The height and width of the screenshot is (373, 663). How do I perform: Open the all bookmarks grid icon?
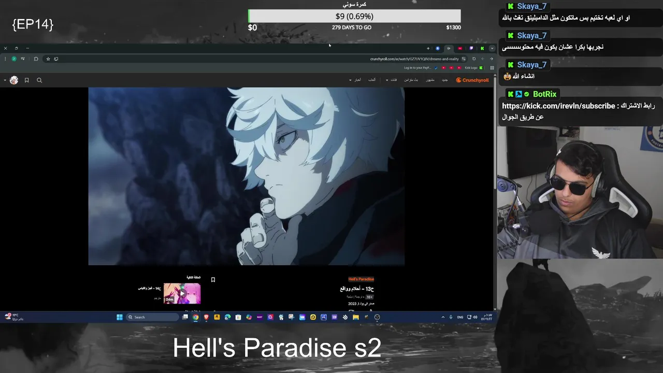click(492, 68)
